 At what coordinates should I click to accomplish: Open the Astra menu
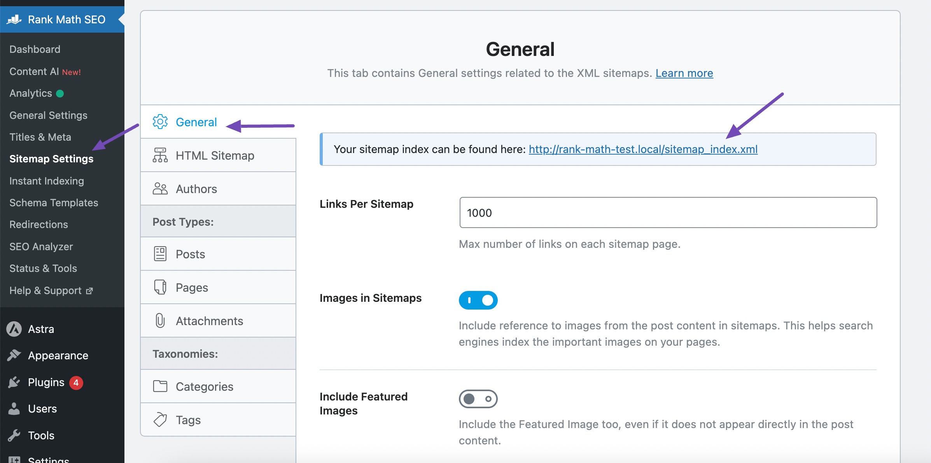click(62, 329)
